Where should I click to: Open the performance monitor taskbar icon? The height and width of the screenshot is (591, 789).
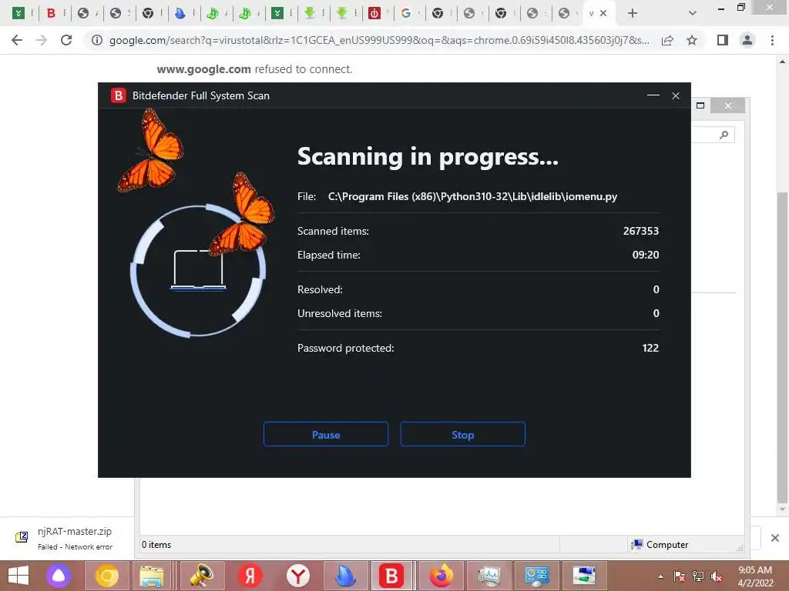click(489, 576)
